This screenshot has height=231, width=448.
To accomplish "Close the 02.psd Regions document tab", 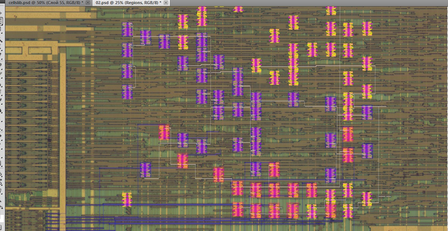I will click(165, 3).
